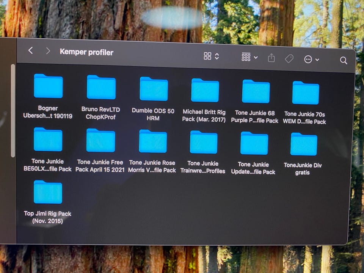Select the Michael Britt Rig Pack folder icon
The height and width of the screenshot is (273, 364).
(205, 90)
